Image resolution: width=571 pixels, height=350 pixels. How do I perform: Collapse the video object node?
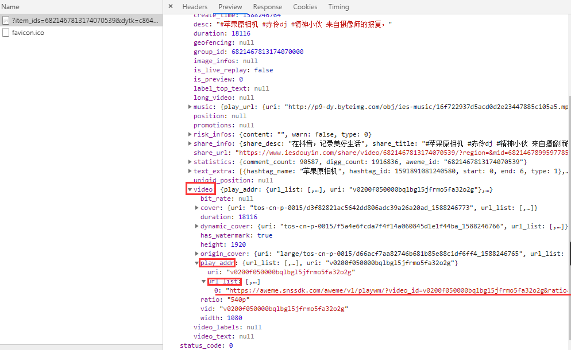pyautogui.click(x=190, y=189)
